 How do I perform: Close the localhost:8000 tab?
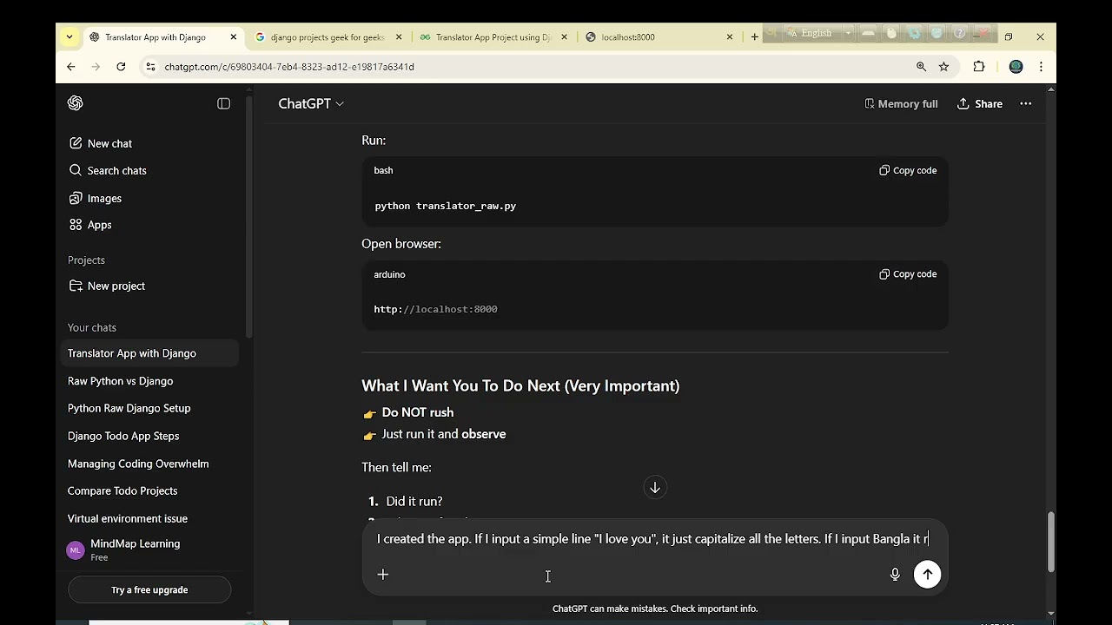(730, 37)
